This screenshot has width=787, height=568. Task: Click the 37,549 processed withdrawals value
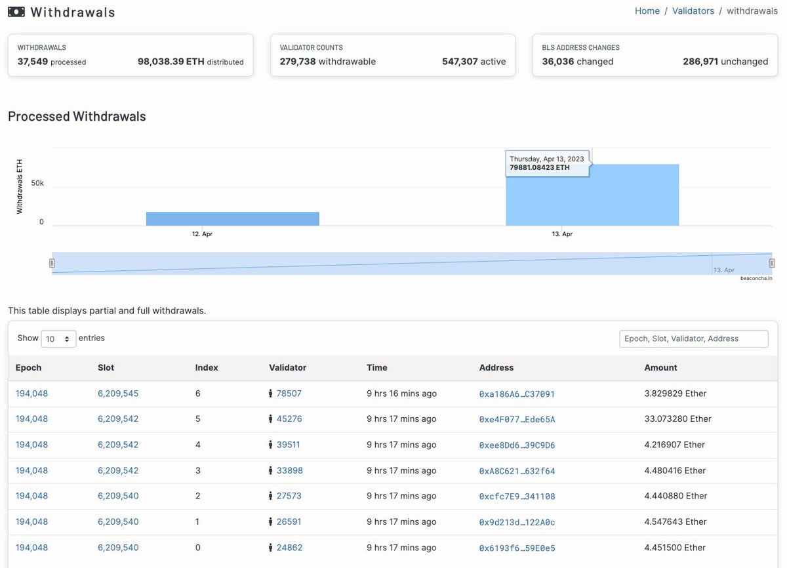point(52,62)
